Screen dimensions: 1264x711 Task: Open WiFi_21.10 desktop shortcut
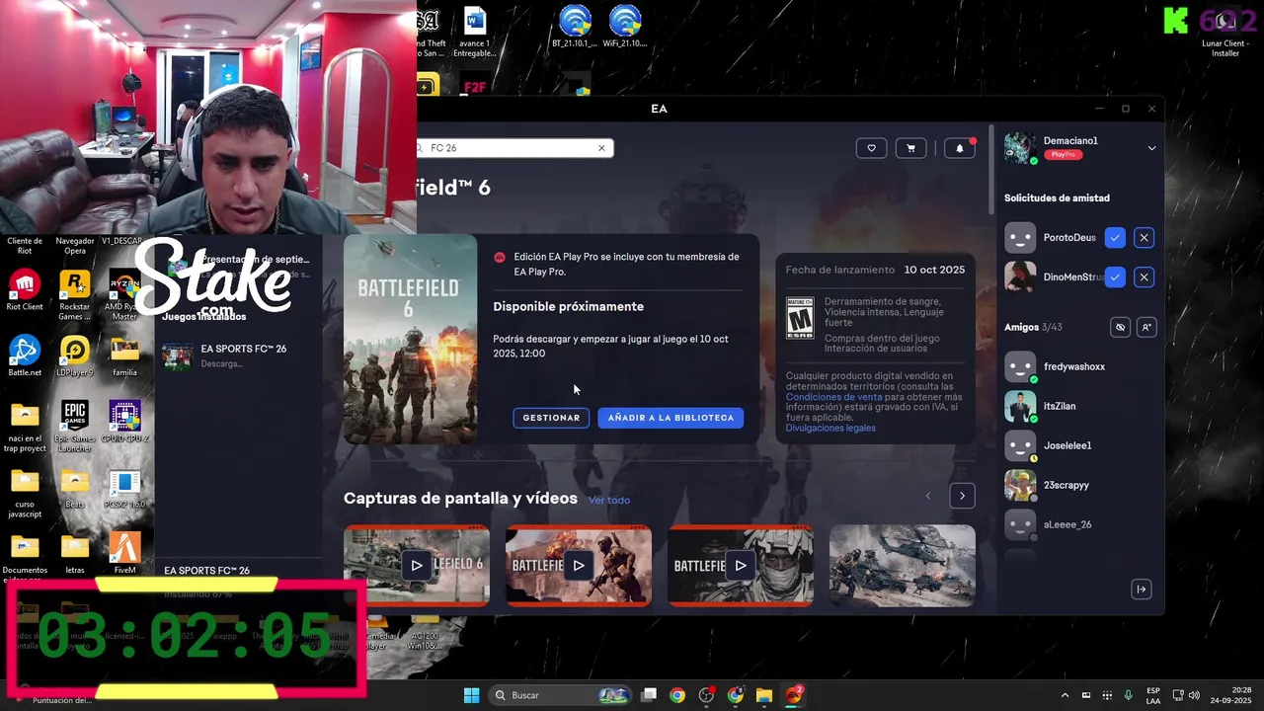[626, 27]
